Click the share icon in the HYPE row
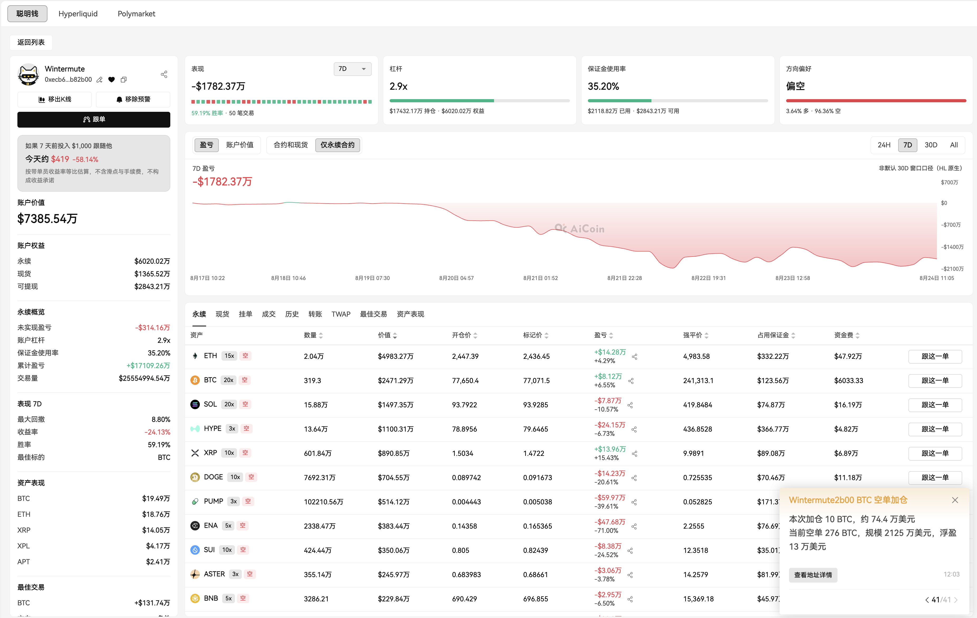 point(634,429)
